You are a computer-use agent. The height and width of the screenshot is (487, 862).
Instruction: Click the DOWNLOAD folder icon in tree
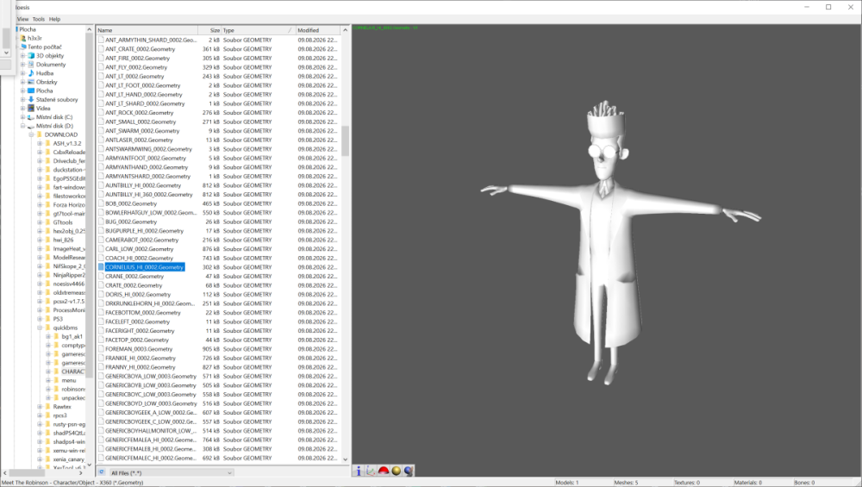click(x=40, y=134)
